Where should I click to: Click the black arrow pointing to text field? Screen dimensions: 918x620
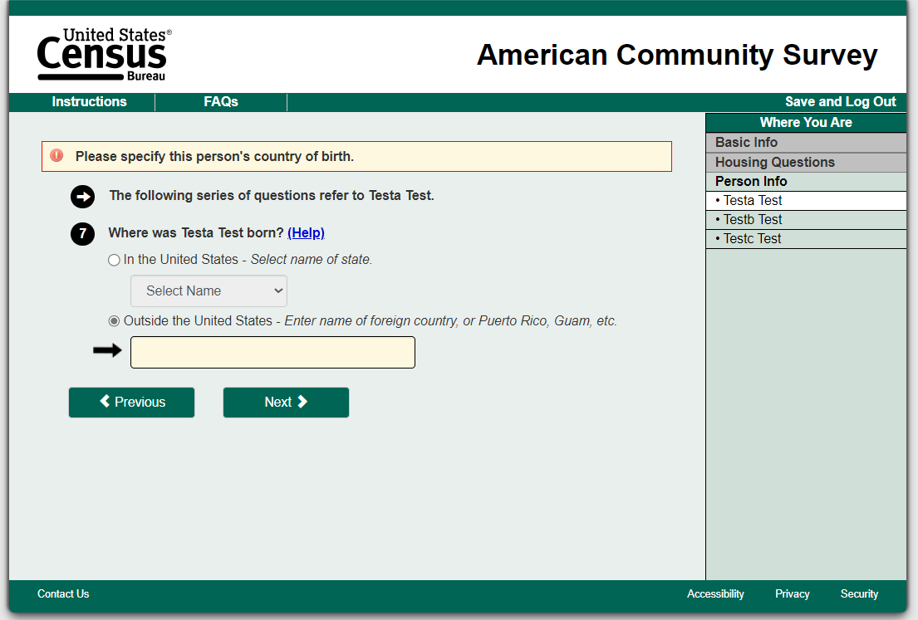pos(106,351)
